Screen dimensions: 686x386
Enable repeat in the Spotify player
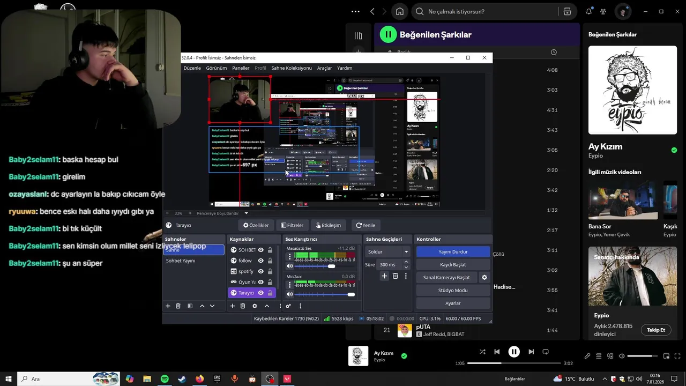(x=546, y=352)
